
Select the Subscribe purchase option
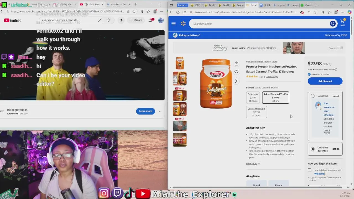[313, 96]
